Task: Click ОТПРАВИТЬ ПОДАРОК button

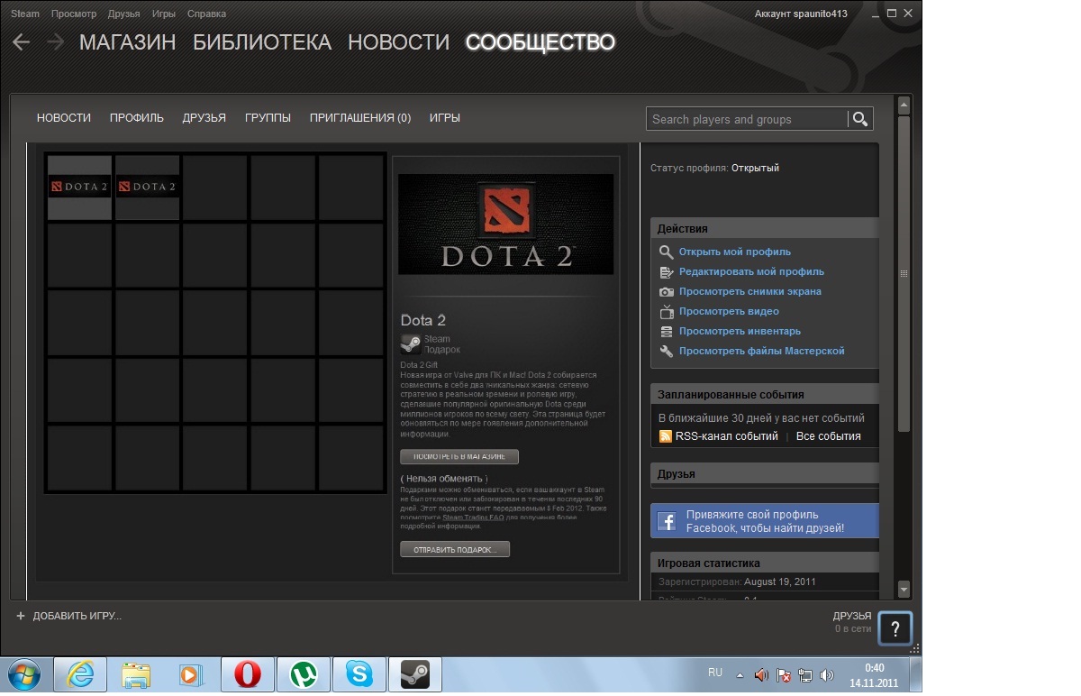Action: click(x=455, y=549)
